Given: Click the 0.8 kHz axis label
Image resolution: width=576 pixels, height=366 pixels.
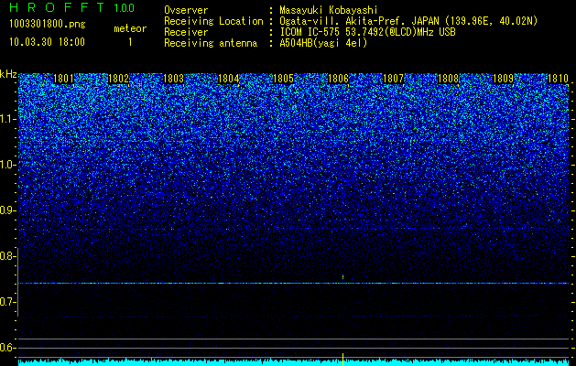Looking at the screenshot, I should pos(8,256).
